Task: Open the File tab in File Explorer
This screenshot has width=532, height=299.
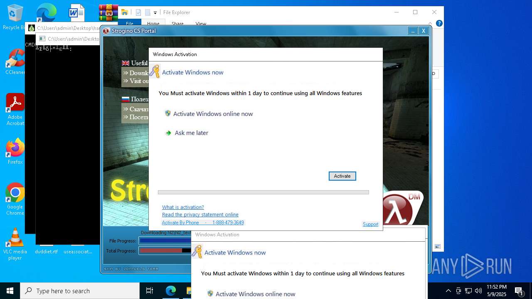Action: [130, 23]
